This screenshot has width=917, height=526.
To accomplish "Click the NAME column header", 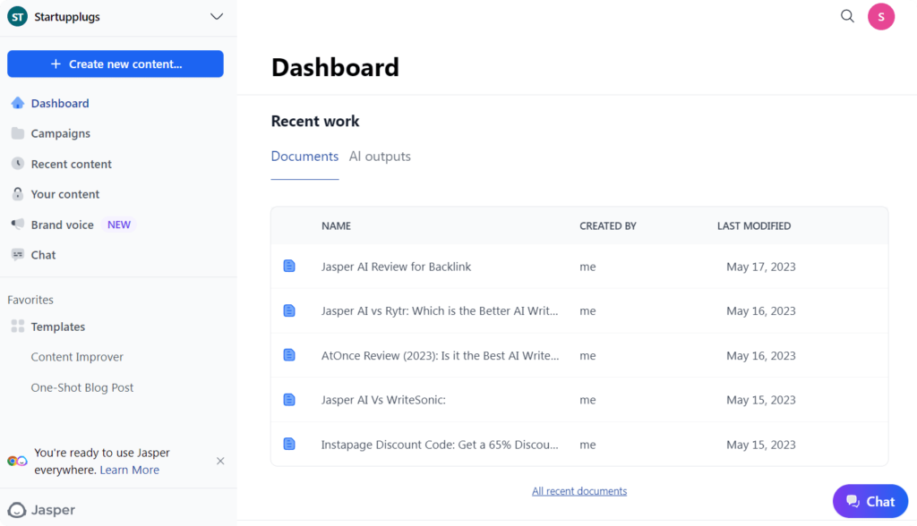I will point(336,226).
